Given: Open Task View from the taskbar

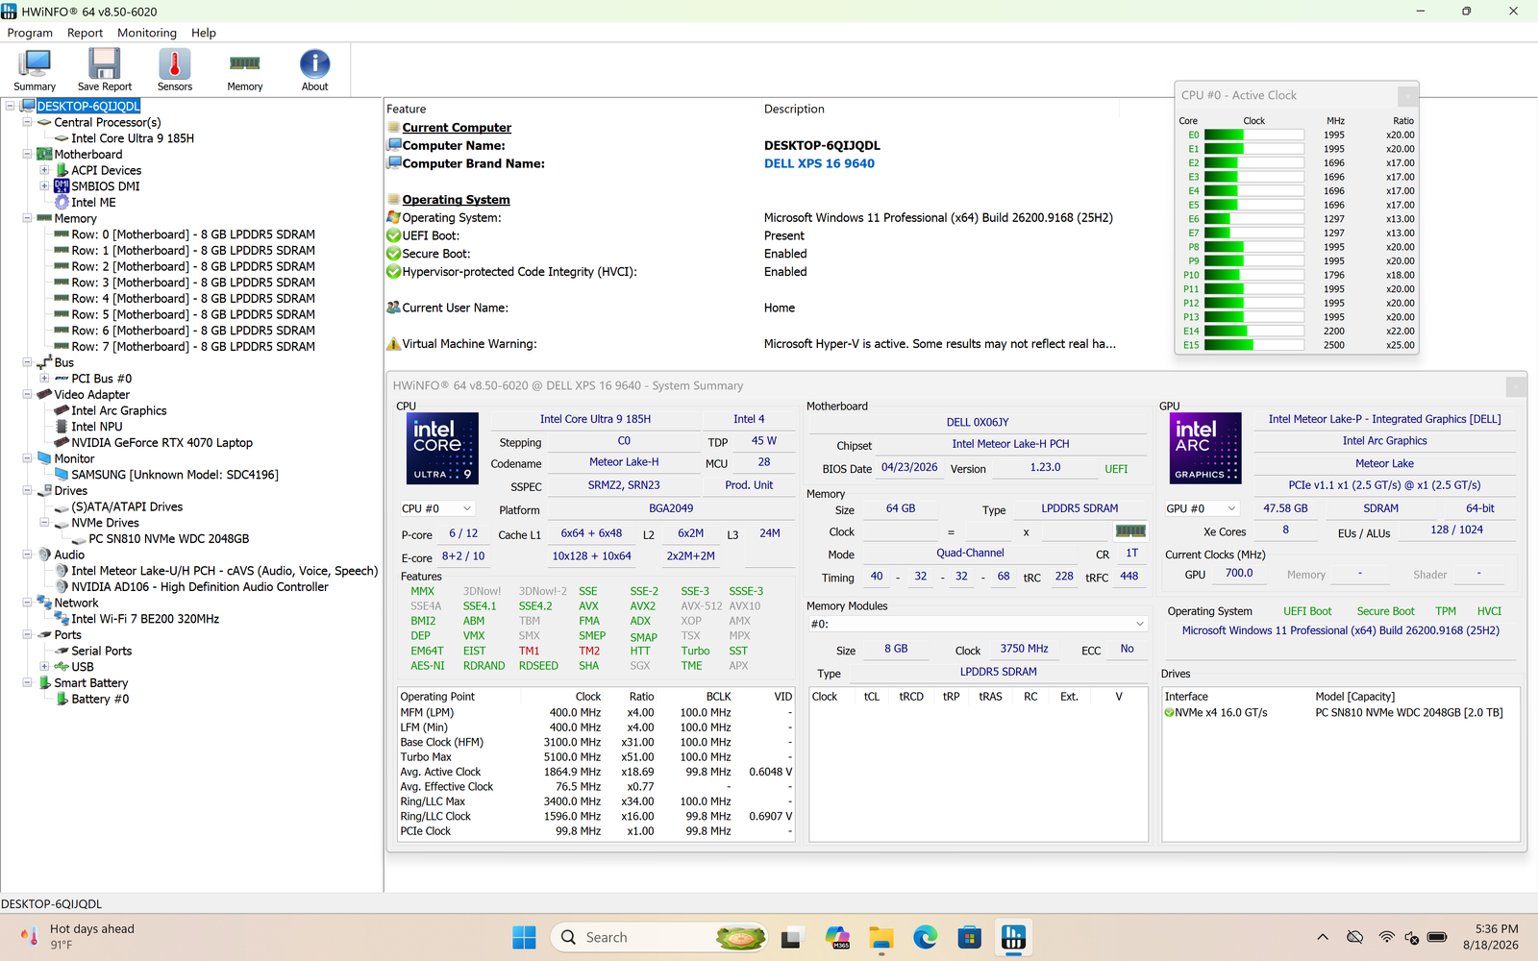Looking at the screenshot, I should click(792, 937).
